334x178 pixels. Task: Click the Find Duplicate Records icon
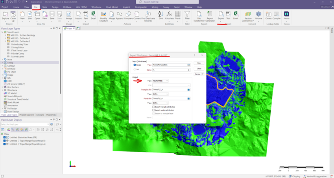(x=148, y=15)
